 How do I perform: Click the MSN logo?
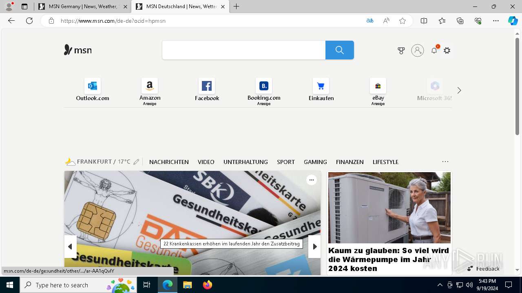pos(78,50)
